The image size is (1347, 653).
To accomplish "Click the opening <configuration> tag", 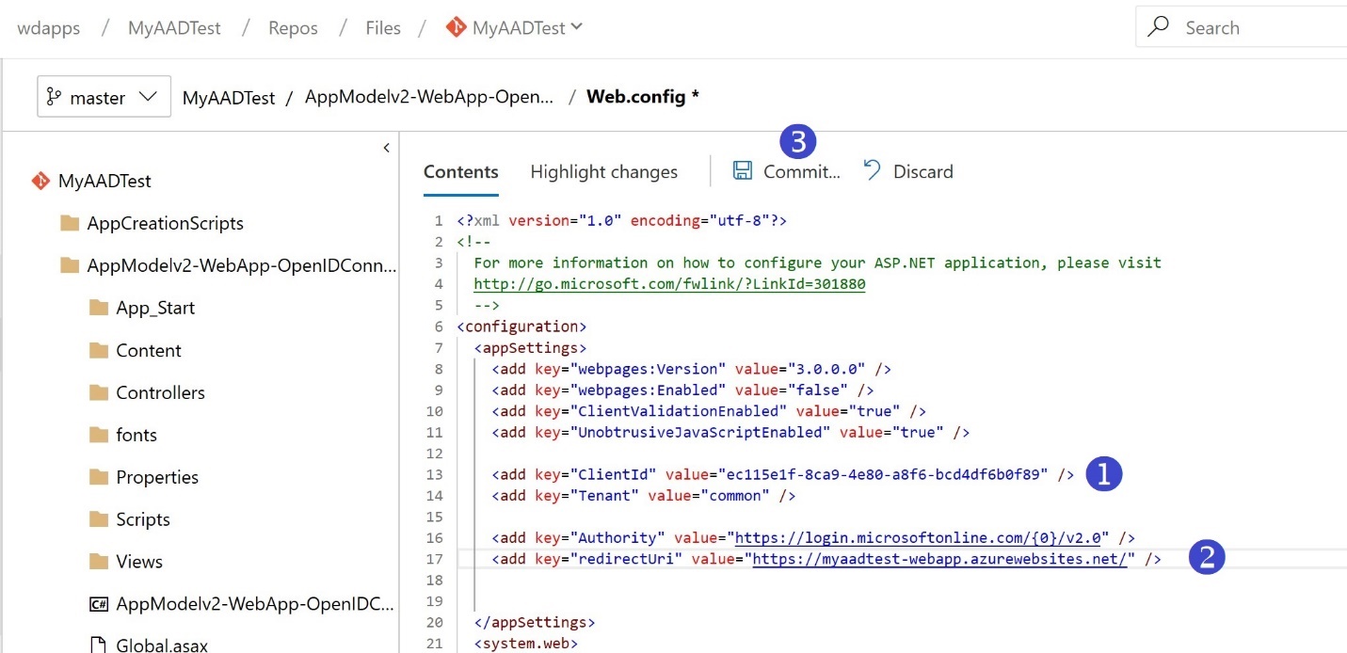I will click(521, 326).
